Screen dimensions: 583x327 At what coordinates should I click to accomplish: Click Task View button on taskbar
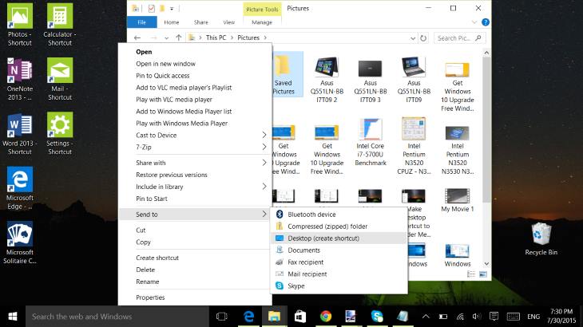coord(222,316)
